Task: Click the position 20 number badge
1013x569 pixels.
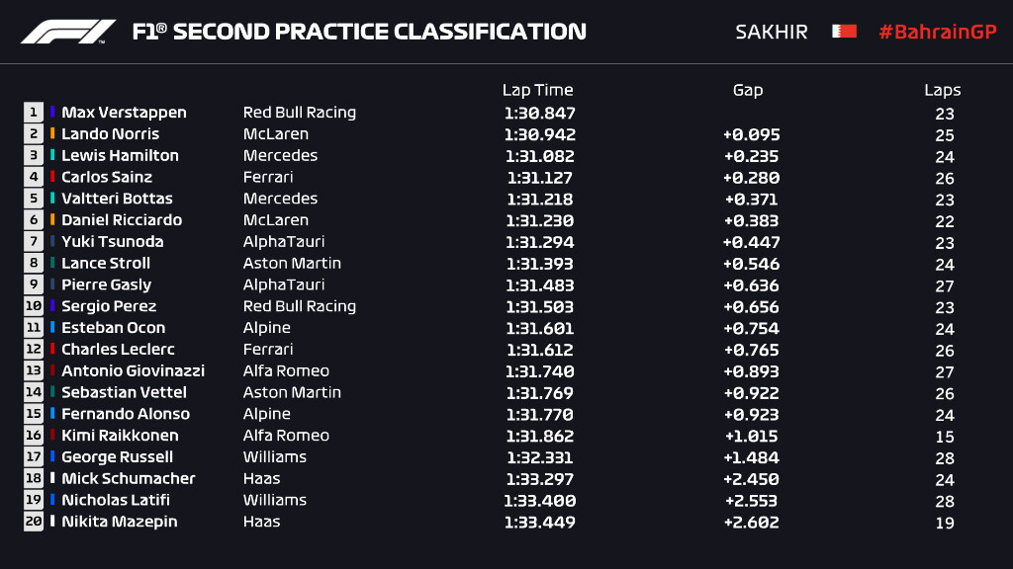Action: (34, 522)
